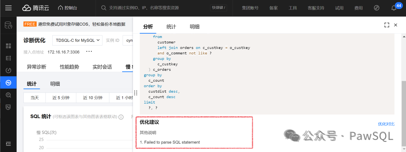Open the gauge monitoring icon in sidebar
406x152 pixels.
[x=8, y=70]
